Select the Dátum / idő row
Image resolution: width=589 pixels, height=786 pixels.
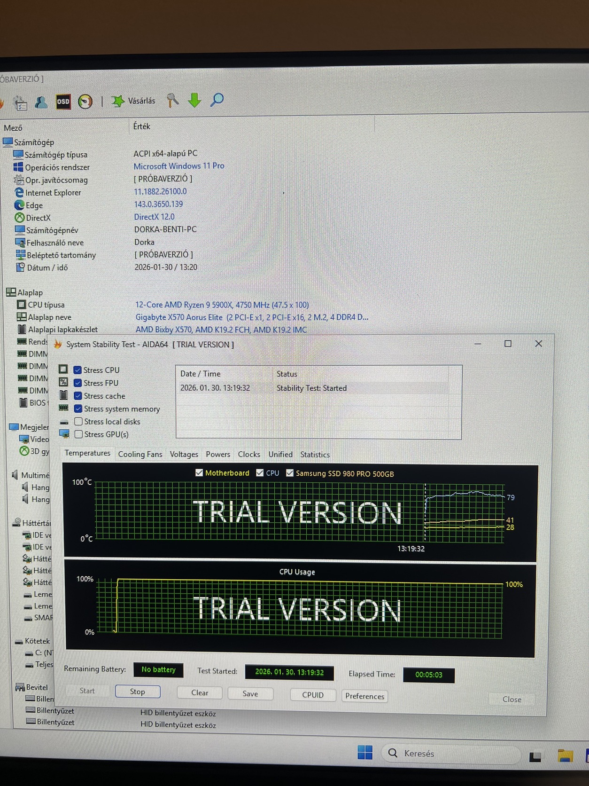(x=107, y=267)
